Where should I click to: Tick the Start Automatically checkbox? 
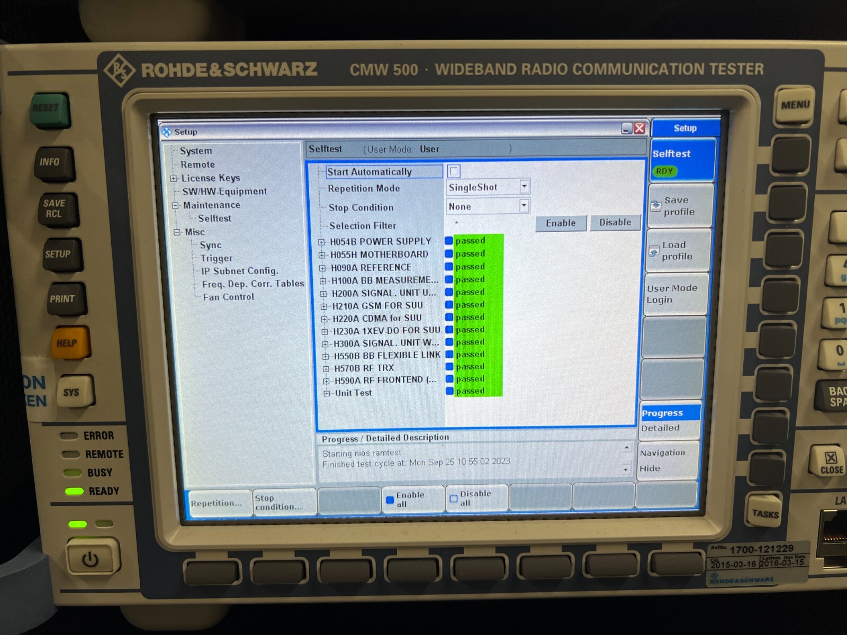(454, 171)
